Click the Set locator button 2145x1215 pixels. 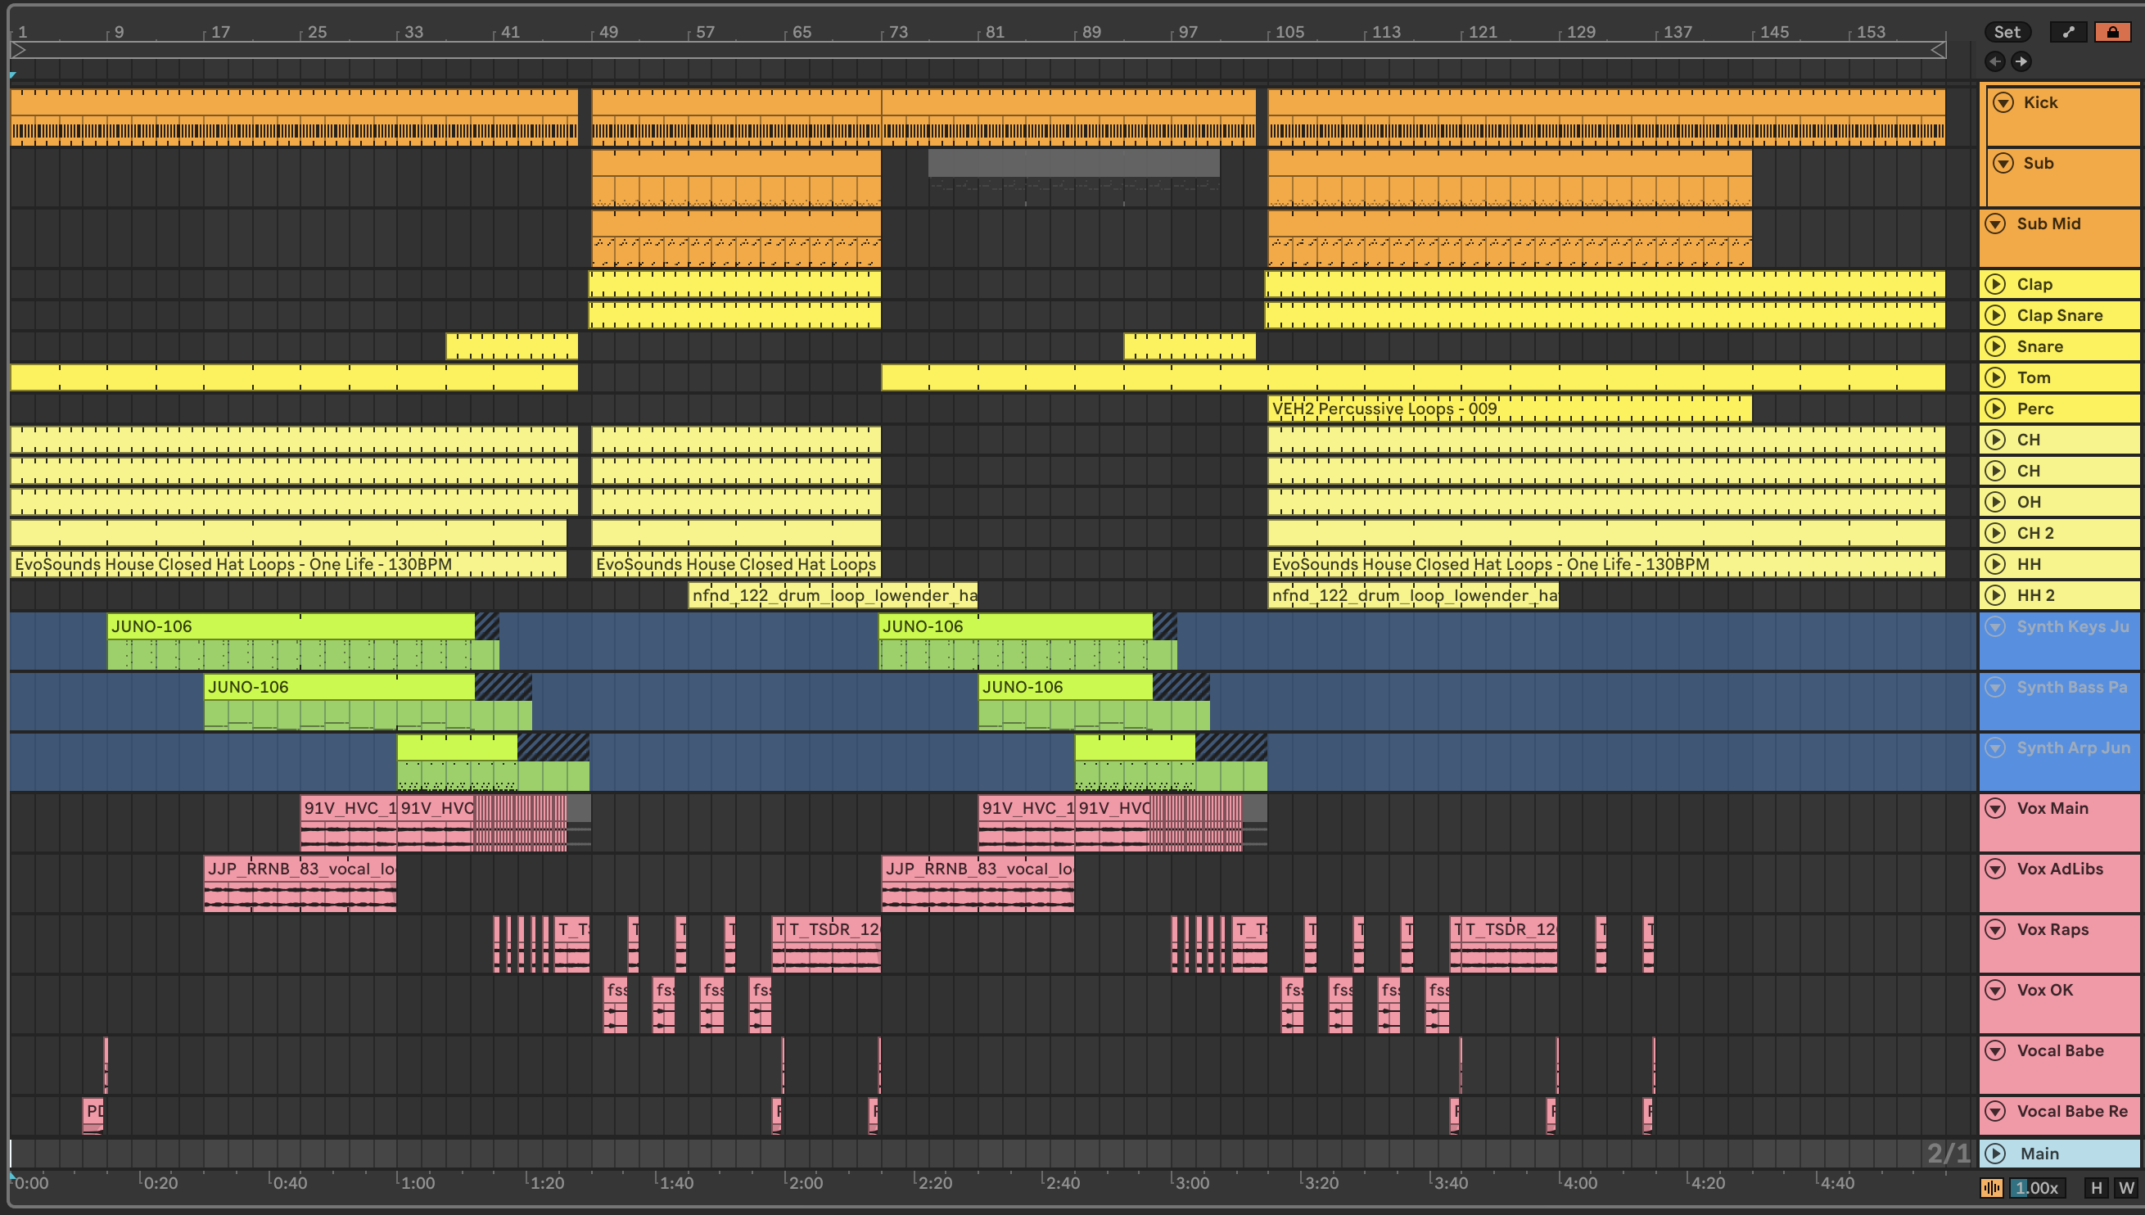pos(2007,32)
